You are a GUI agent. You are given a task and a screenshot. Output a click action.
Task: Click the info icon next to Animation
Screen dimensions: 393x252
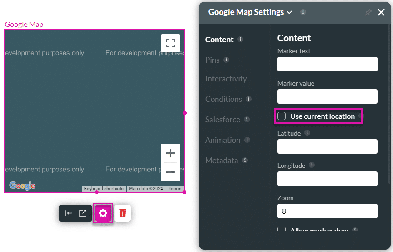(x=247, y=140)
